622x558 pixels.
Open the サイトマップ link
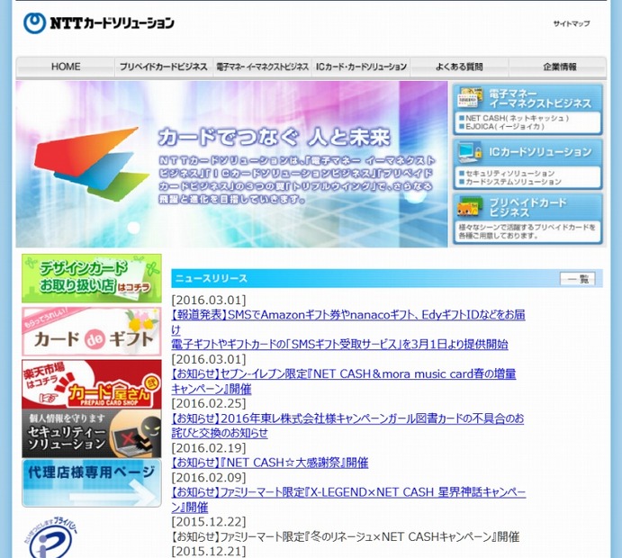pos(572,23)
